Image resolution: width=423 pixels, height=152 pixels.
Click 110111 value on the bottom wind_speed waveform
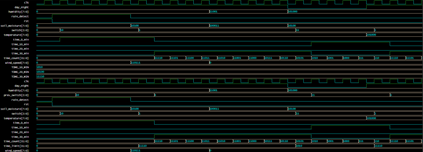click(x=136, y=151)
